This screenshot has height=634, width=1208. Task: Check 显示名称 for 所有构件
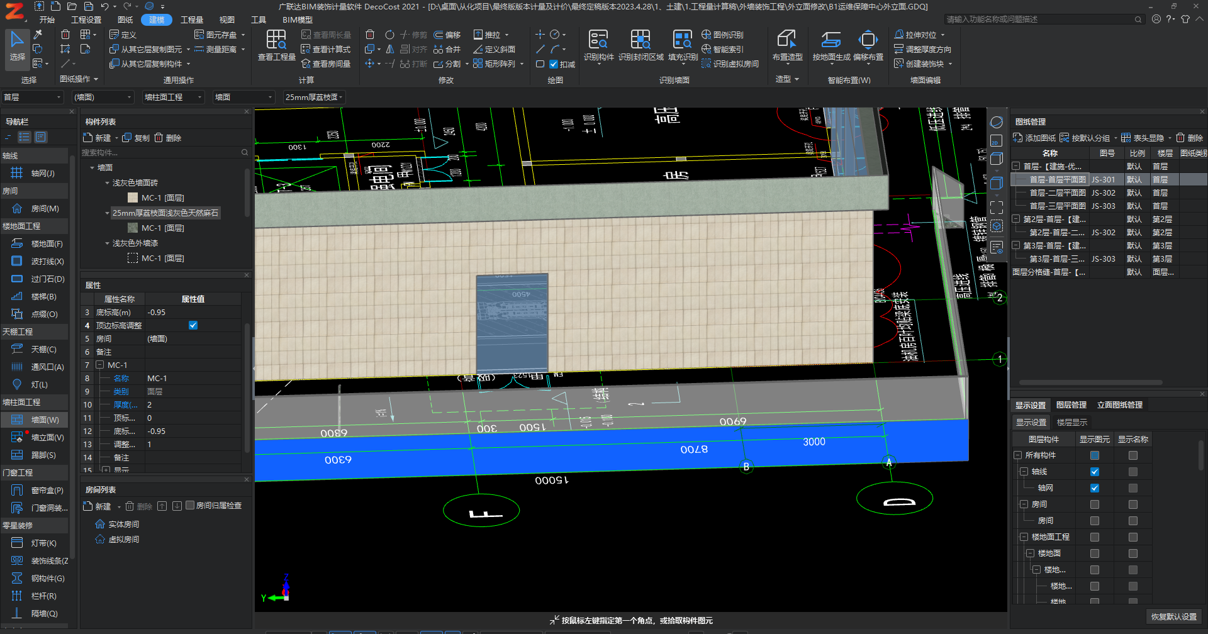tap(1133, 455)
